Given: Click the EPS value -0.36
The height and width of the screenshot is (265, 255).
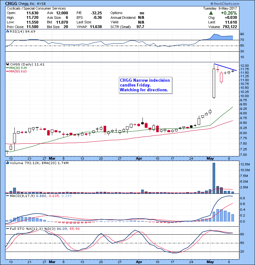Looking at the screenshot, I should (x=97, y=18).
